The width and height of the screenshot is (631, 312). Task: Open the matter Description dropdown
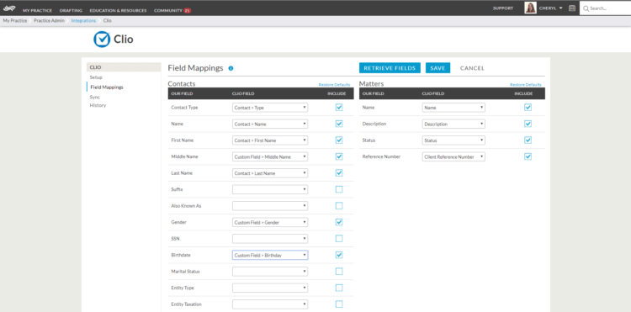(x=453, y=124)
